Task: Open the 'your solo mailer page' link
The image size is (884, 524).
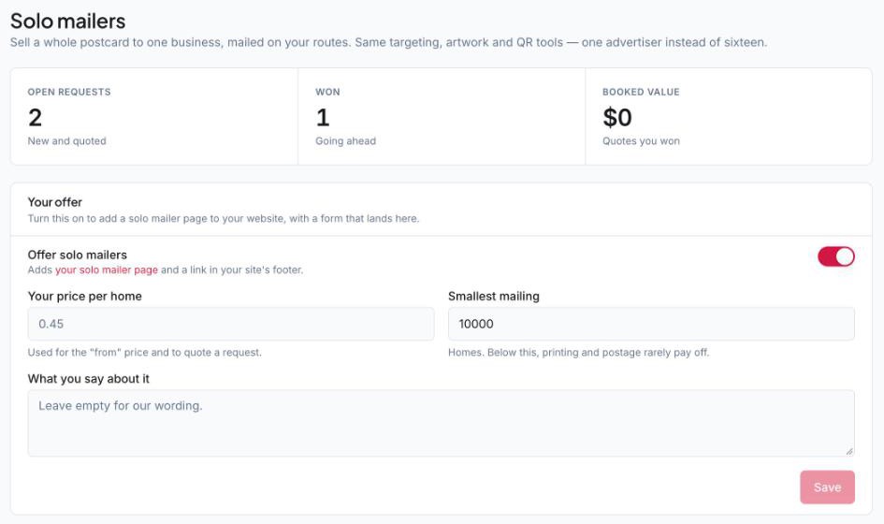Action: click(x=107, y=270)
